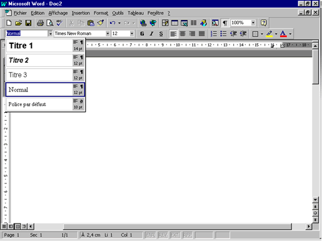Screen dimensions: 322x241
Task: Click vertical scrollbar down arrow
Action: click(315, 200)
